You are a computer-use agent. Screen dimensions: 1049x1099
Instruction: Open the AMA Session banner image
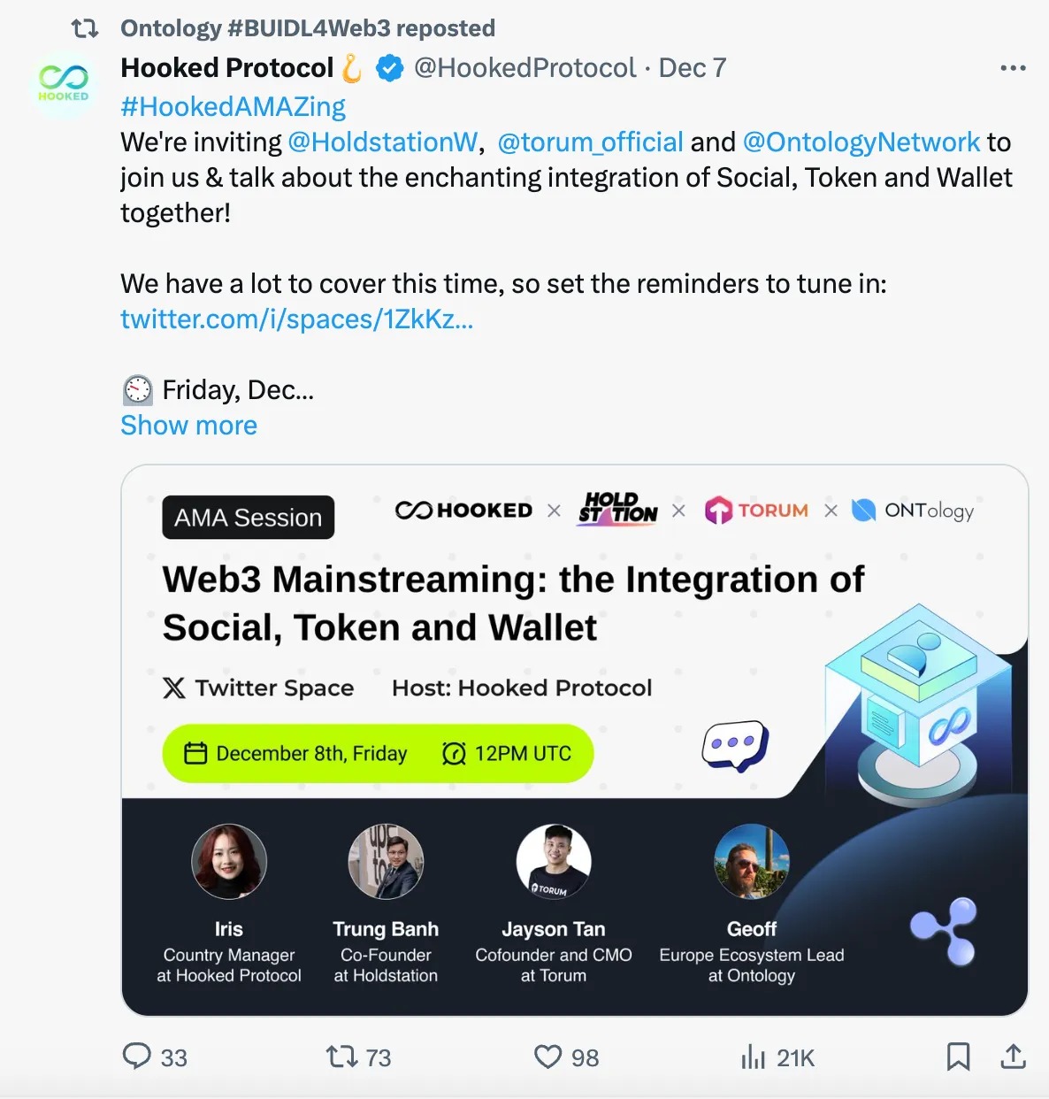(x=574, y=740)
